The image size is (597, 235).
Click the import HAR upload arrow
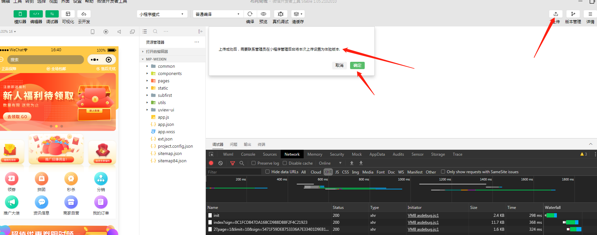(x=352, y=163)
